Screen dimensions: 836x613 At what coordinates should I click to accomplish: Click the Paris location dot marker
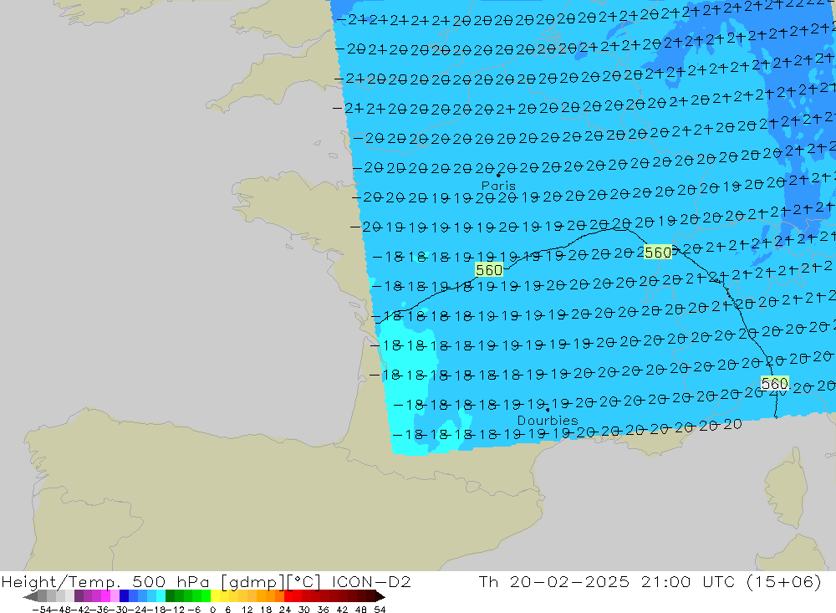pos(498,175)
